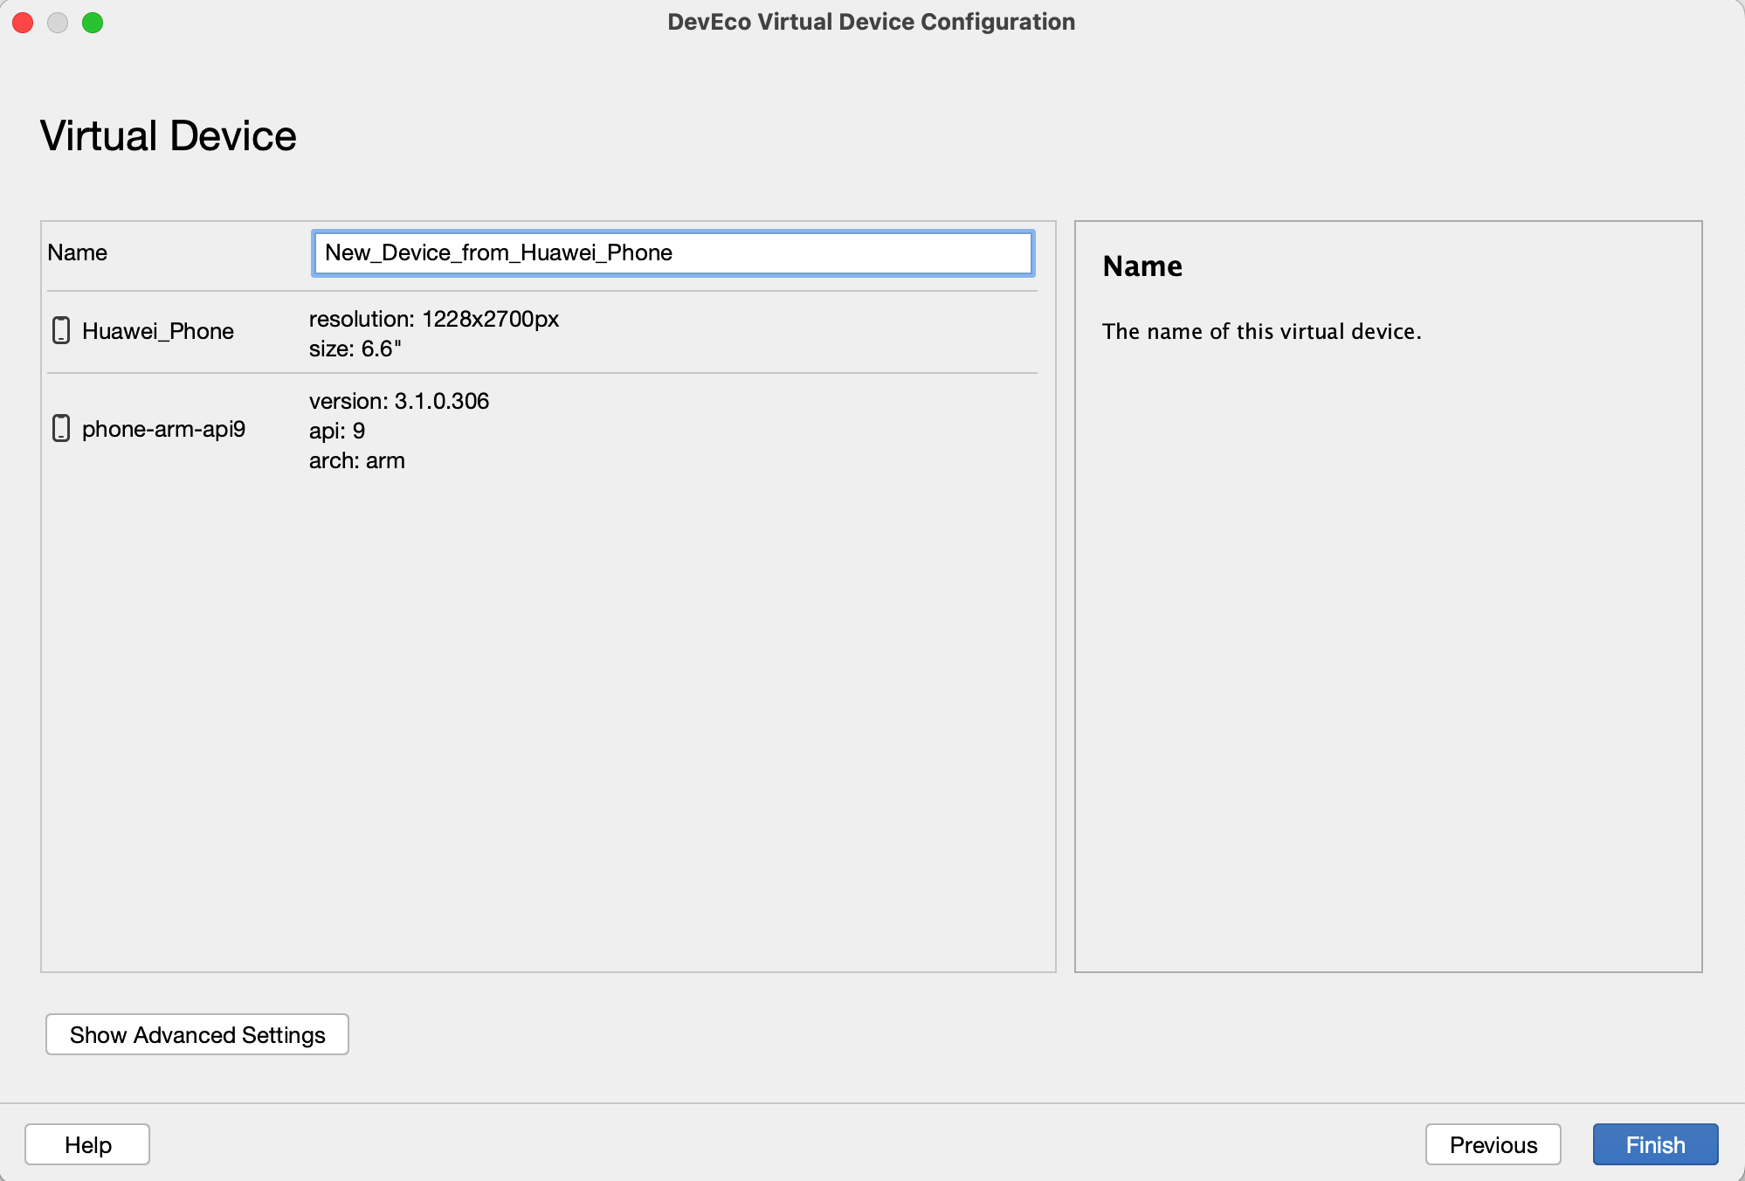Click the api: 9 text

click(x=337, y=431)
